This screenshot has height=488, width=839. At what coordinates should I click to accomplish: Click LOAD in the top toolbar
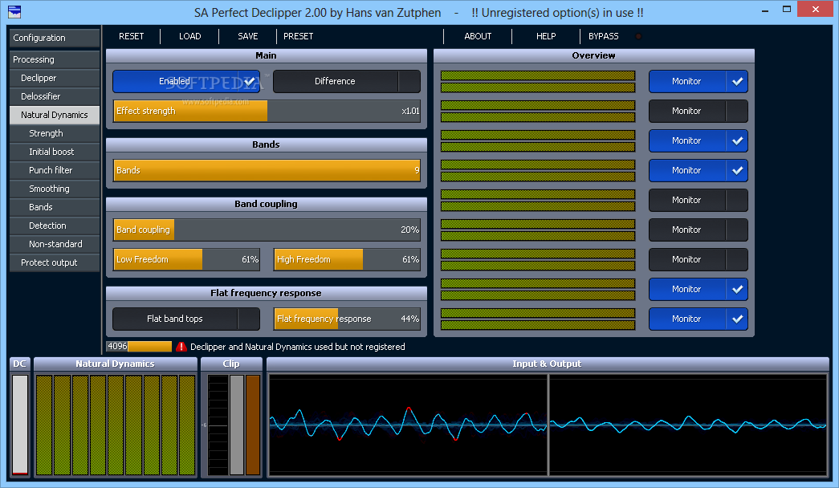(190, 36)
